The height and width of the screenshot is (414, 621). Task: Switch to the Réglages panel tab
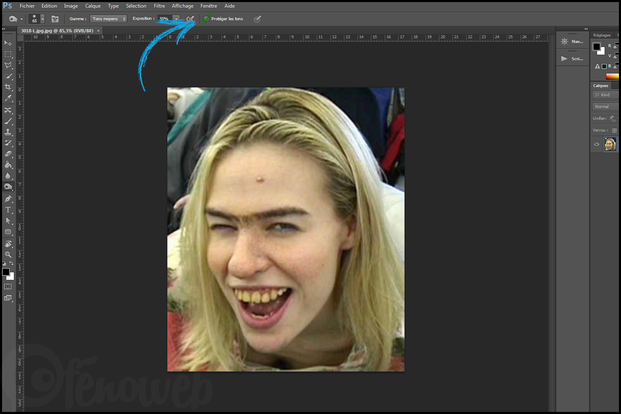pyautogui.click(x=602, y=35)
